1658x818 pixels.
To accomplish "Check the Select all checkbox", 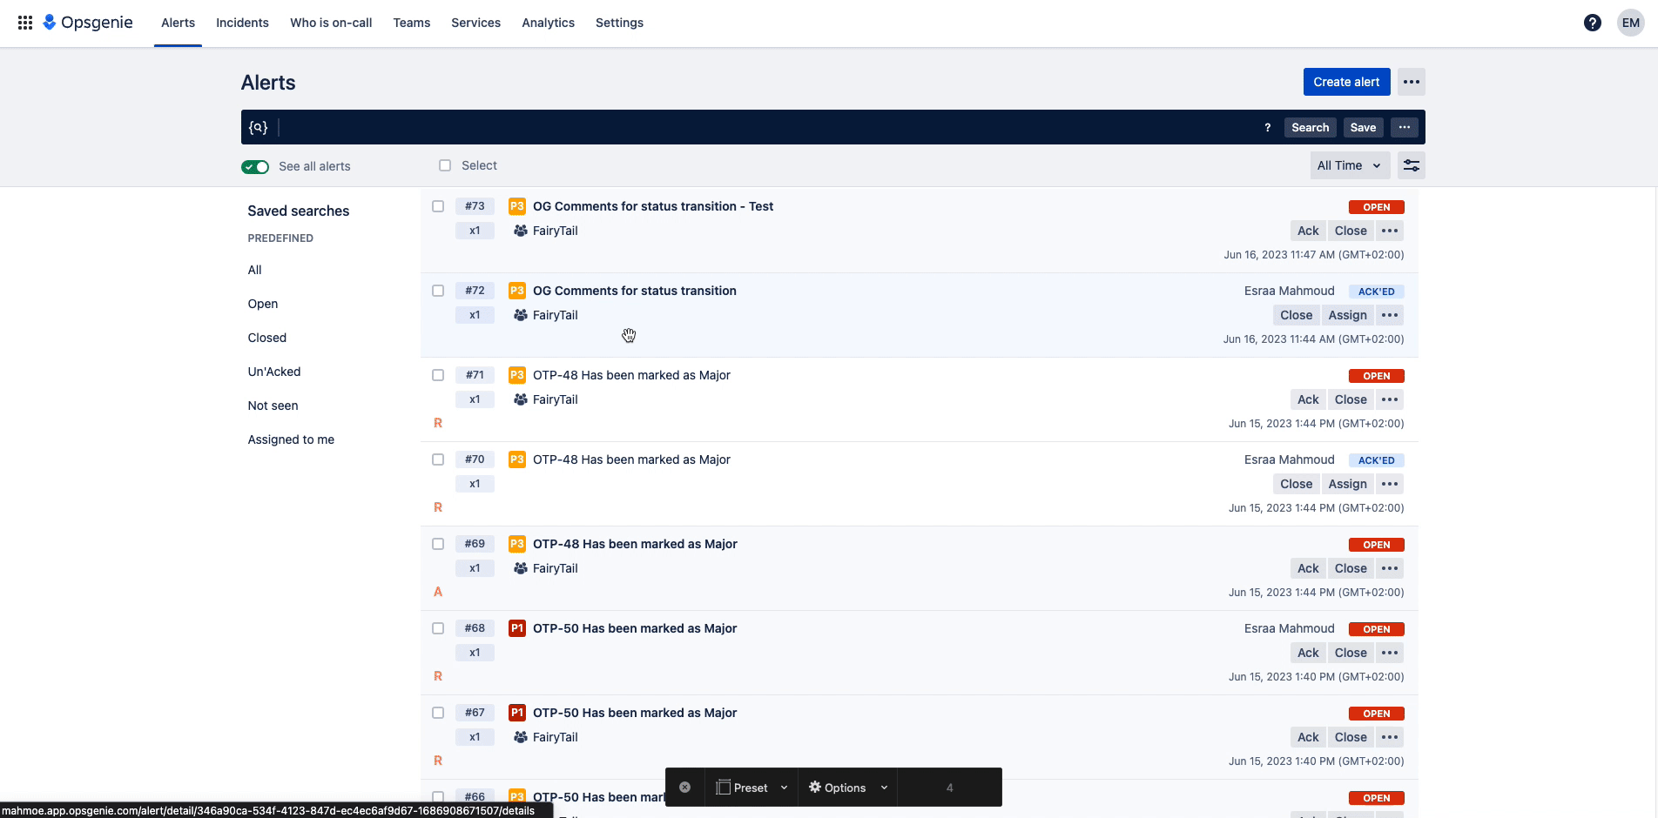I will coord(445,165).
